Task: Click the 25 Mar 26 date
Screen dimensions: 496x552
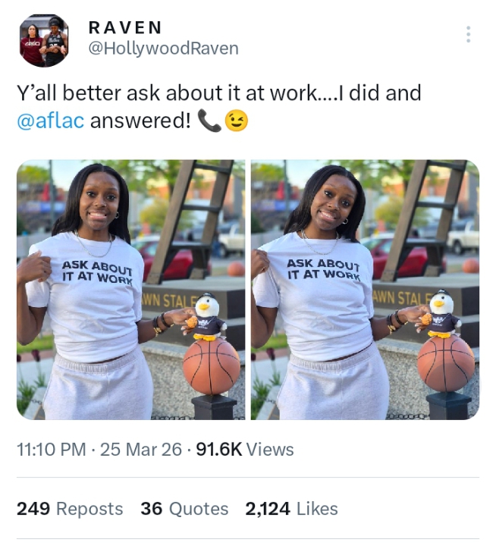Action: pyautogui.click(x=141, y=450)
